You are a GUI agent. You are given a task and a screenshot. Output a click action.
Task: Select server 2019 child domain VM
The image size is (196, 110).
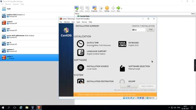click(29, 37)
